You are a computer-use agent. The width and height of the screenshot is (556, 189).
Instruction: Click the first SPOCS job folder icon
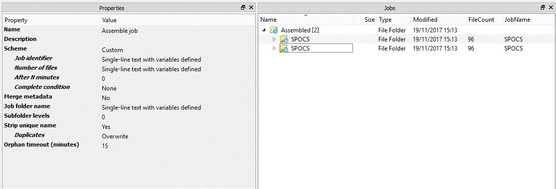284,39
